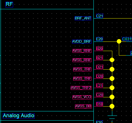The width and height of the screenshot is (132, 123).
Task: Click the ground symbol below the bus
Action: (x=112, y=119)
